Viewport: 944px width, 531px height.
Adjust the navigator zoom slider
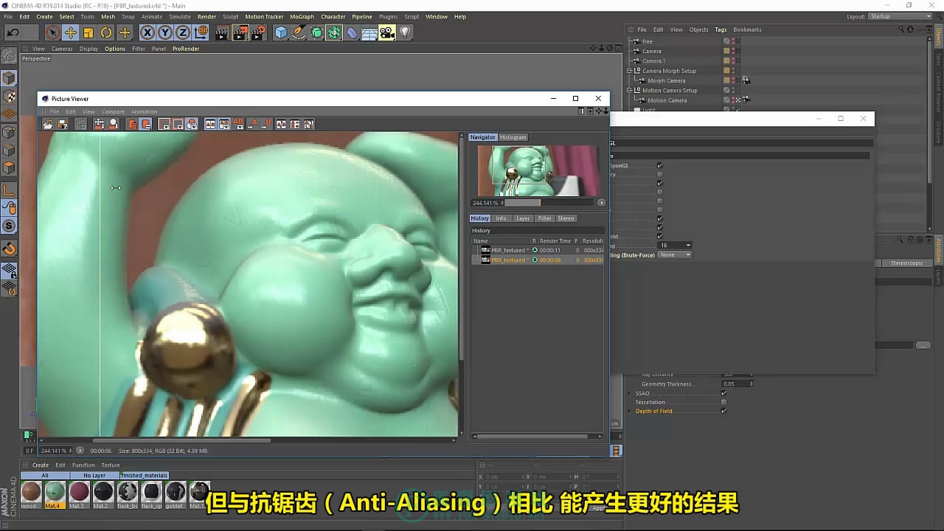(x=549, y=202)
